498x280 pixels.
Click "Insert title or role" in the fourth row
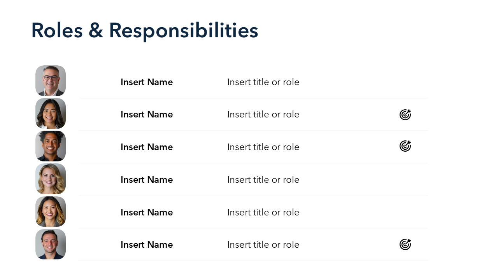click(x=263, y=180)
